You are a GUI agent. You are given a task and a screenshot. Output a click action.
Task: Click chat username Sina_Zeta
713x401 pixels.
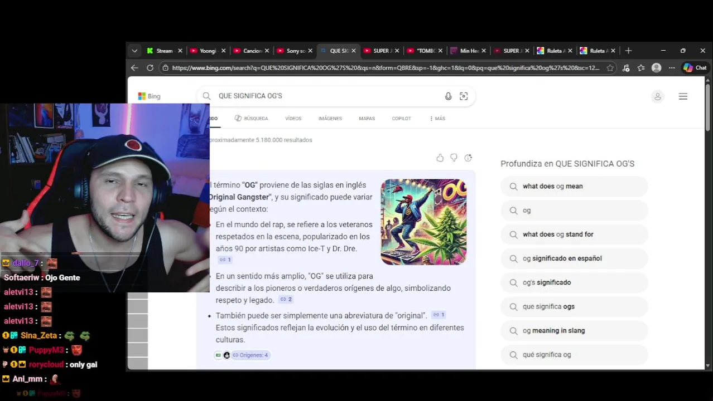(40, 335)
